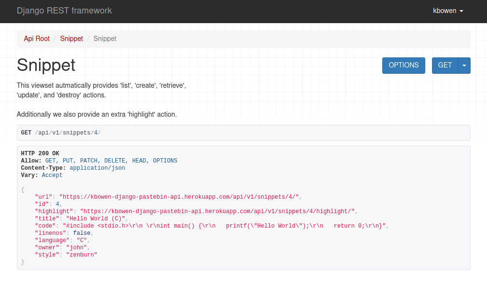Viewport: 487px width, 285px height.
Task: Open the highlight URL link
Action: [x=217, y=211]
